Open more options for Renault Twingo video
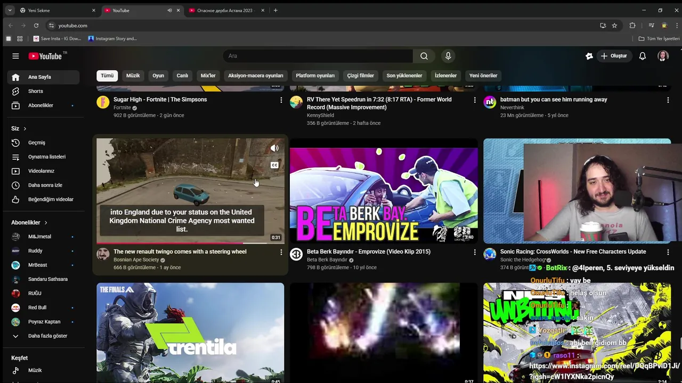682x383 pixels. tap(281, 252)
